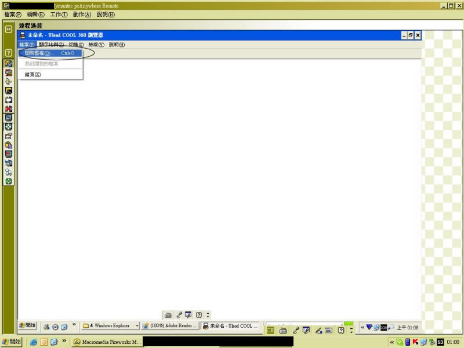Open the 切換(S) menu in Ulead viewer

tap(76, 45)
